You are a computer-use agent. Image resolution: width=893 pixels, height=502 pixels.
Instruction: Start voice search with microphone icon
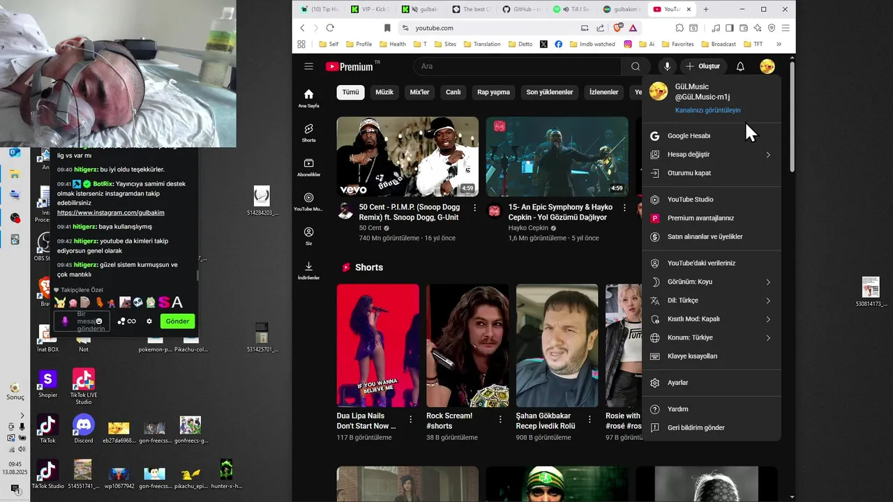coord(667,66)
